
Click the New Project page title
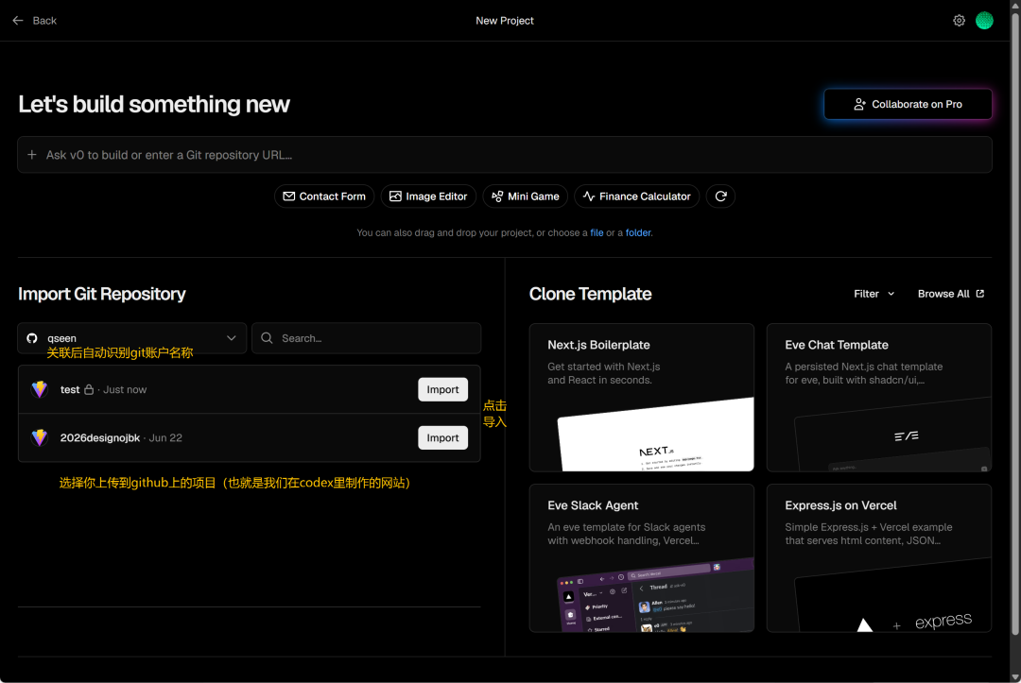[505, 21]
